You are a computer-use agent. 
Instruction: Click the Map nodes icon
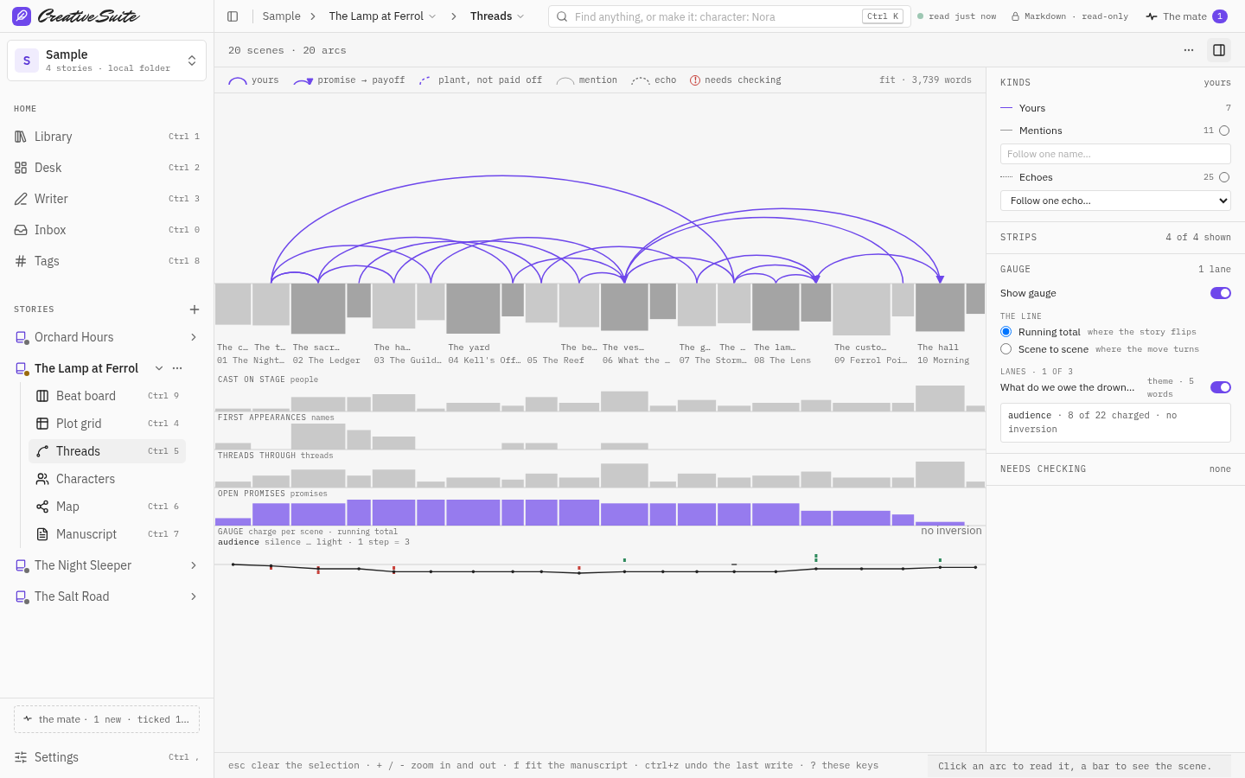pos(42,507)
